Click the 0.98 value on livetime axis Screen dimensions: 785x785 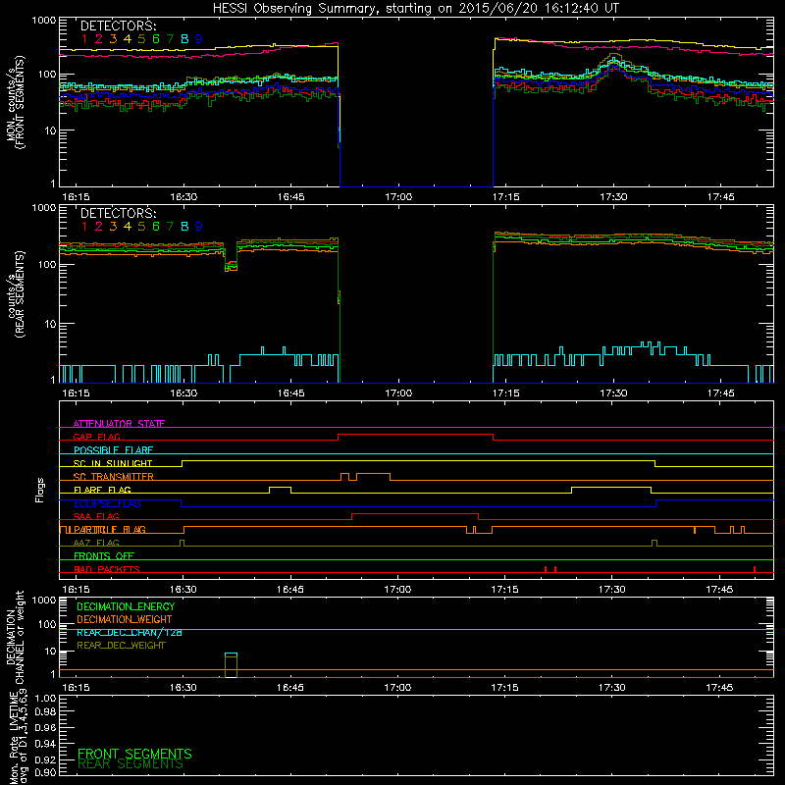[45, 711]
